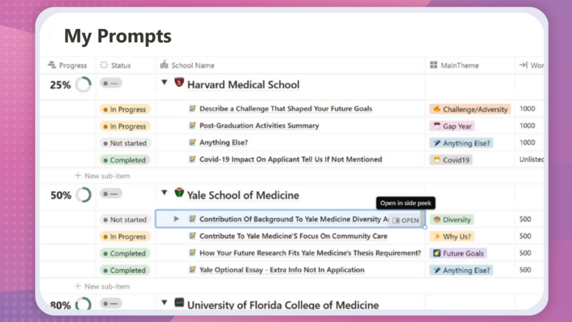Expand the Contribution Of Background row toggle
This screenshot has height=322, width=572.
click(177, 219)
